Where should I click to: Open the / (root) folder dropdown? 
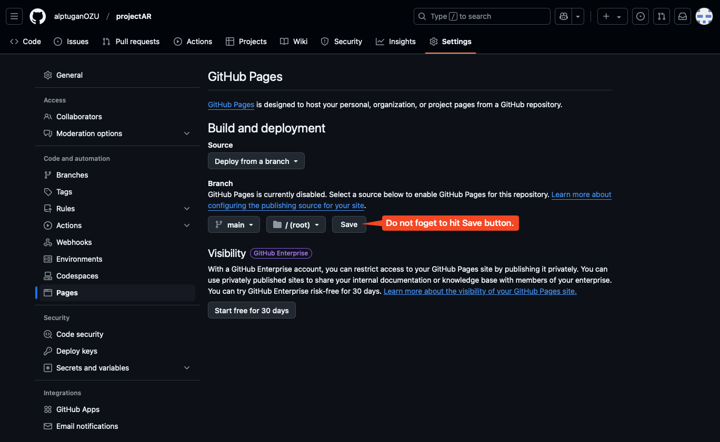coord(296,224)
